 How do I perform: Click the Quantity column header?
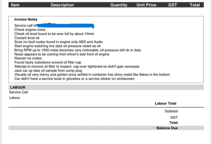119,5
